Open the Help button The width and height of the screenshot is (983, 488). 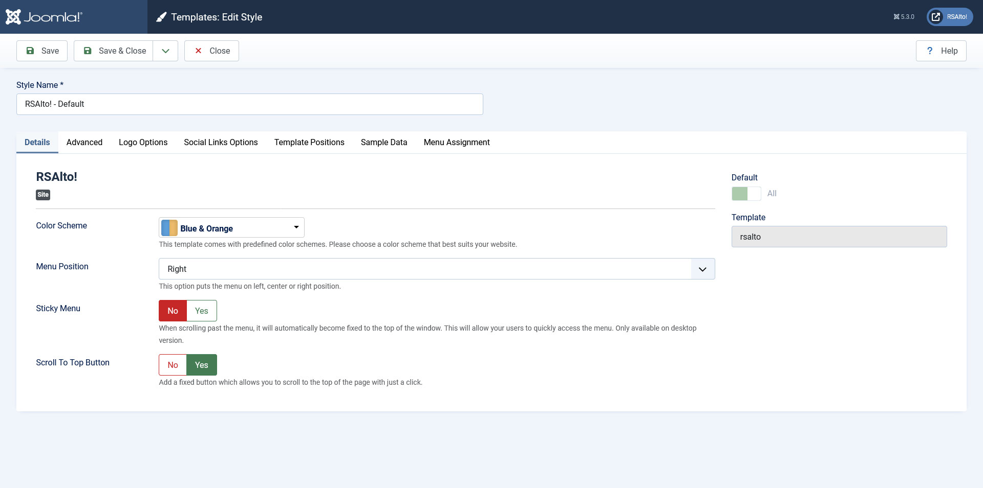(x=941, y=51)
